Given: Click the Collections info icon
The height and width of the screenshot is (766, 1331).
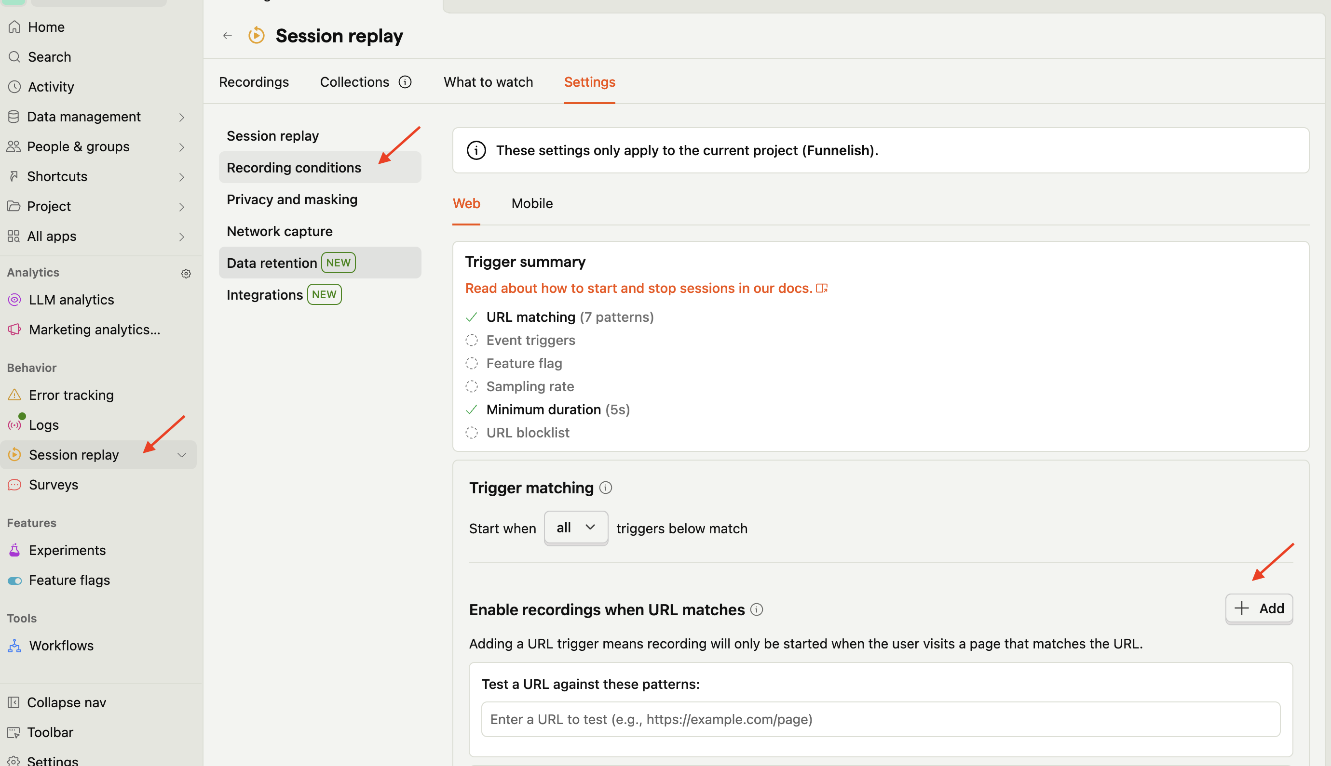Looking at the screenshot, I should click(x=405, y=82).
